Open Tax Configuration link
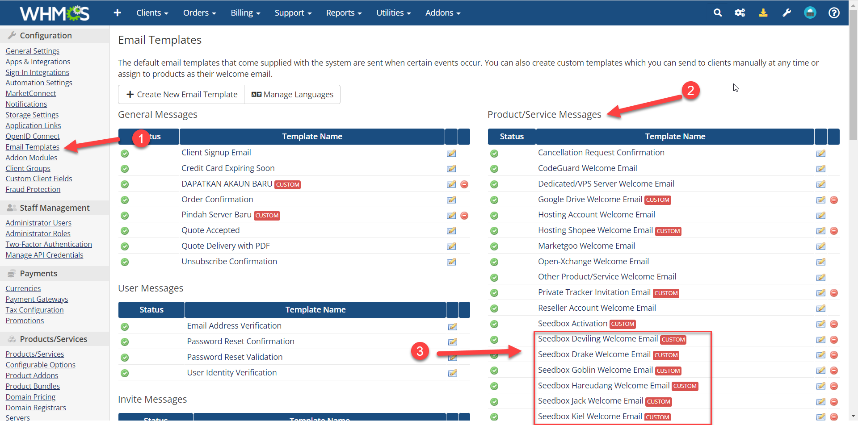 tap(34, 310)
